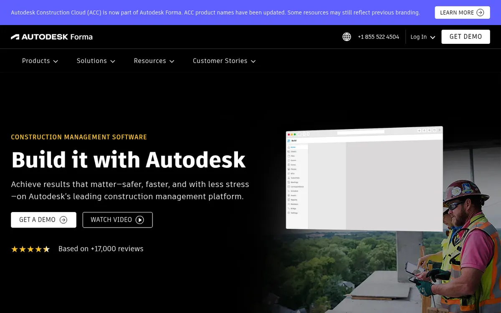This screenshot has height=313, width=501.
Task: Click the GET A DEMO hero button
Action: click(43, 220)
